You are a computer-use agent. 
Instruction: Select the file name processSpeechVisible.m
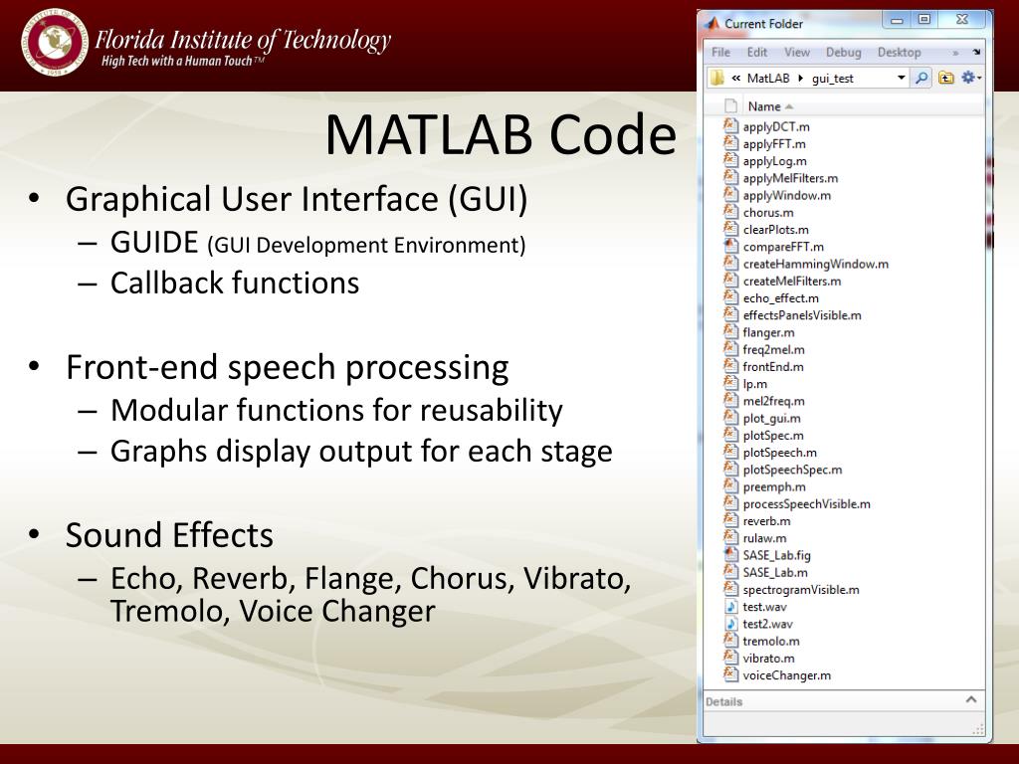tap(806, 504)
